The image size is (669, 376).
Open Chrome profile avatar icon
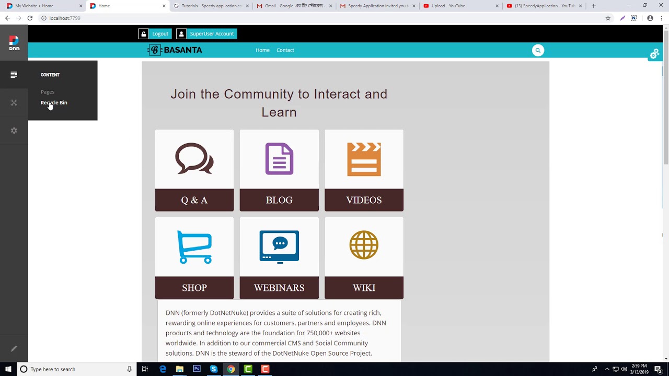(x=650, y=18)
